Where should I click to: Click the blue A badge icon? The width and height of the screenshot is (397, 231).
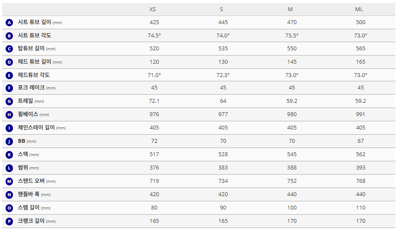pos(9,22)
